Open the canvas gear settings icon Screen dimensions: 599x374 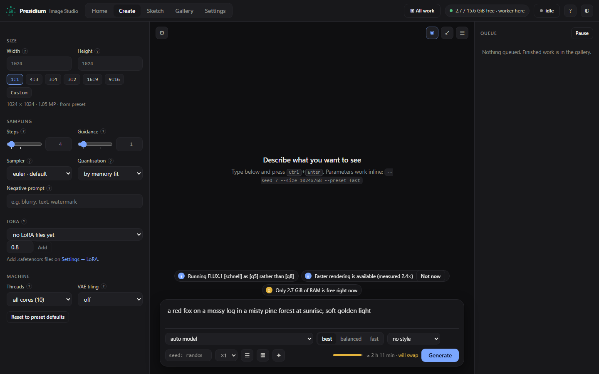pos(162,33)
